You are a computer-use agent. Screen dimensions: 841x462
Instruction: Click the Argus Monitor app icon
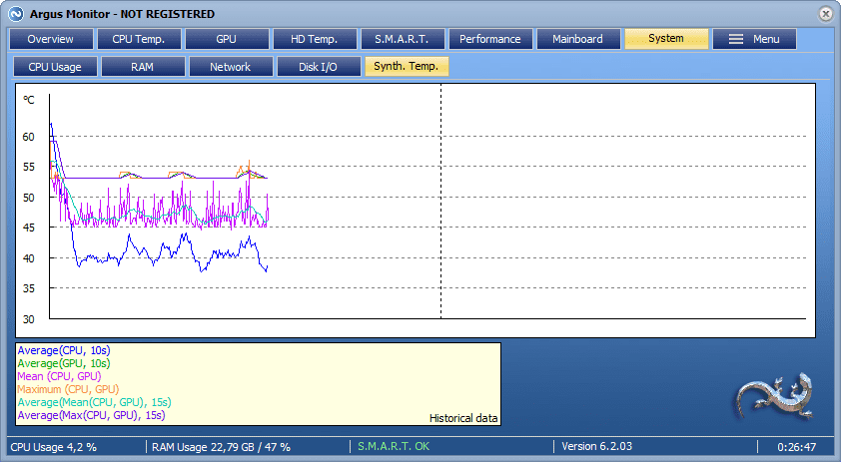click(16, 14)
